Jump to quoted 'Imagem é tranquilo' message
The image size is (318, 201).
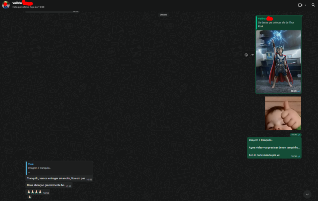60,168
